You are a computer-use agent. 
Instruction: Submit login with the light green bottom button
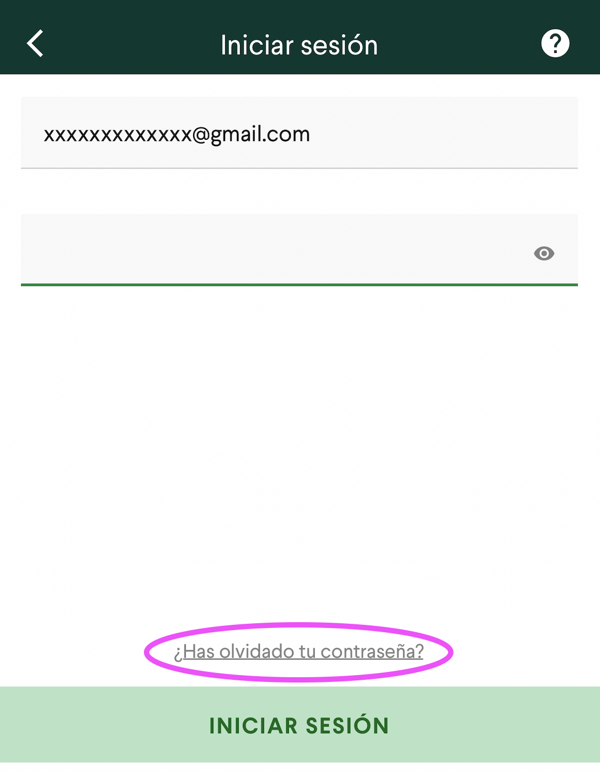point(300,725)
